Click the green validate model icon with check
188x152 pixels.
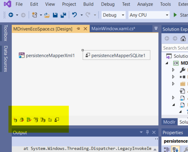pyautogui.click(x=29, y=120)
